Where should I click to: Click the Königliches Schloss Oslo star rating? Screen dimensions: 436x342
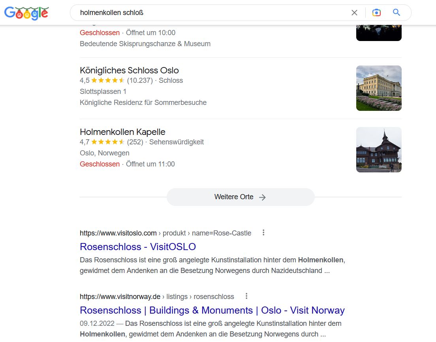(108, 80)
